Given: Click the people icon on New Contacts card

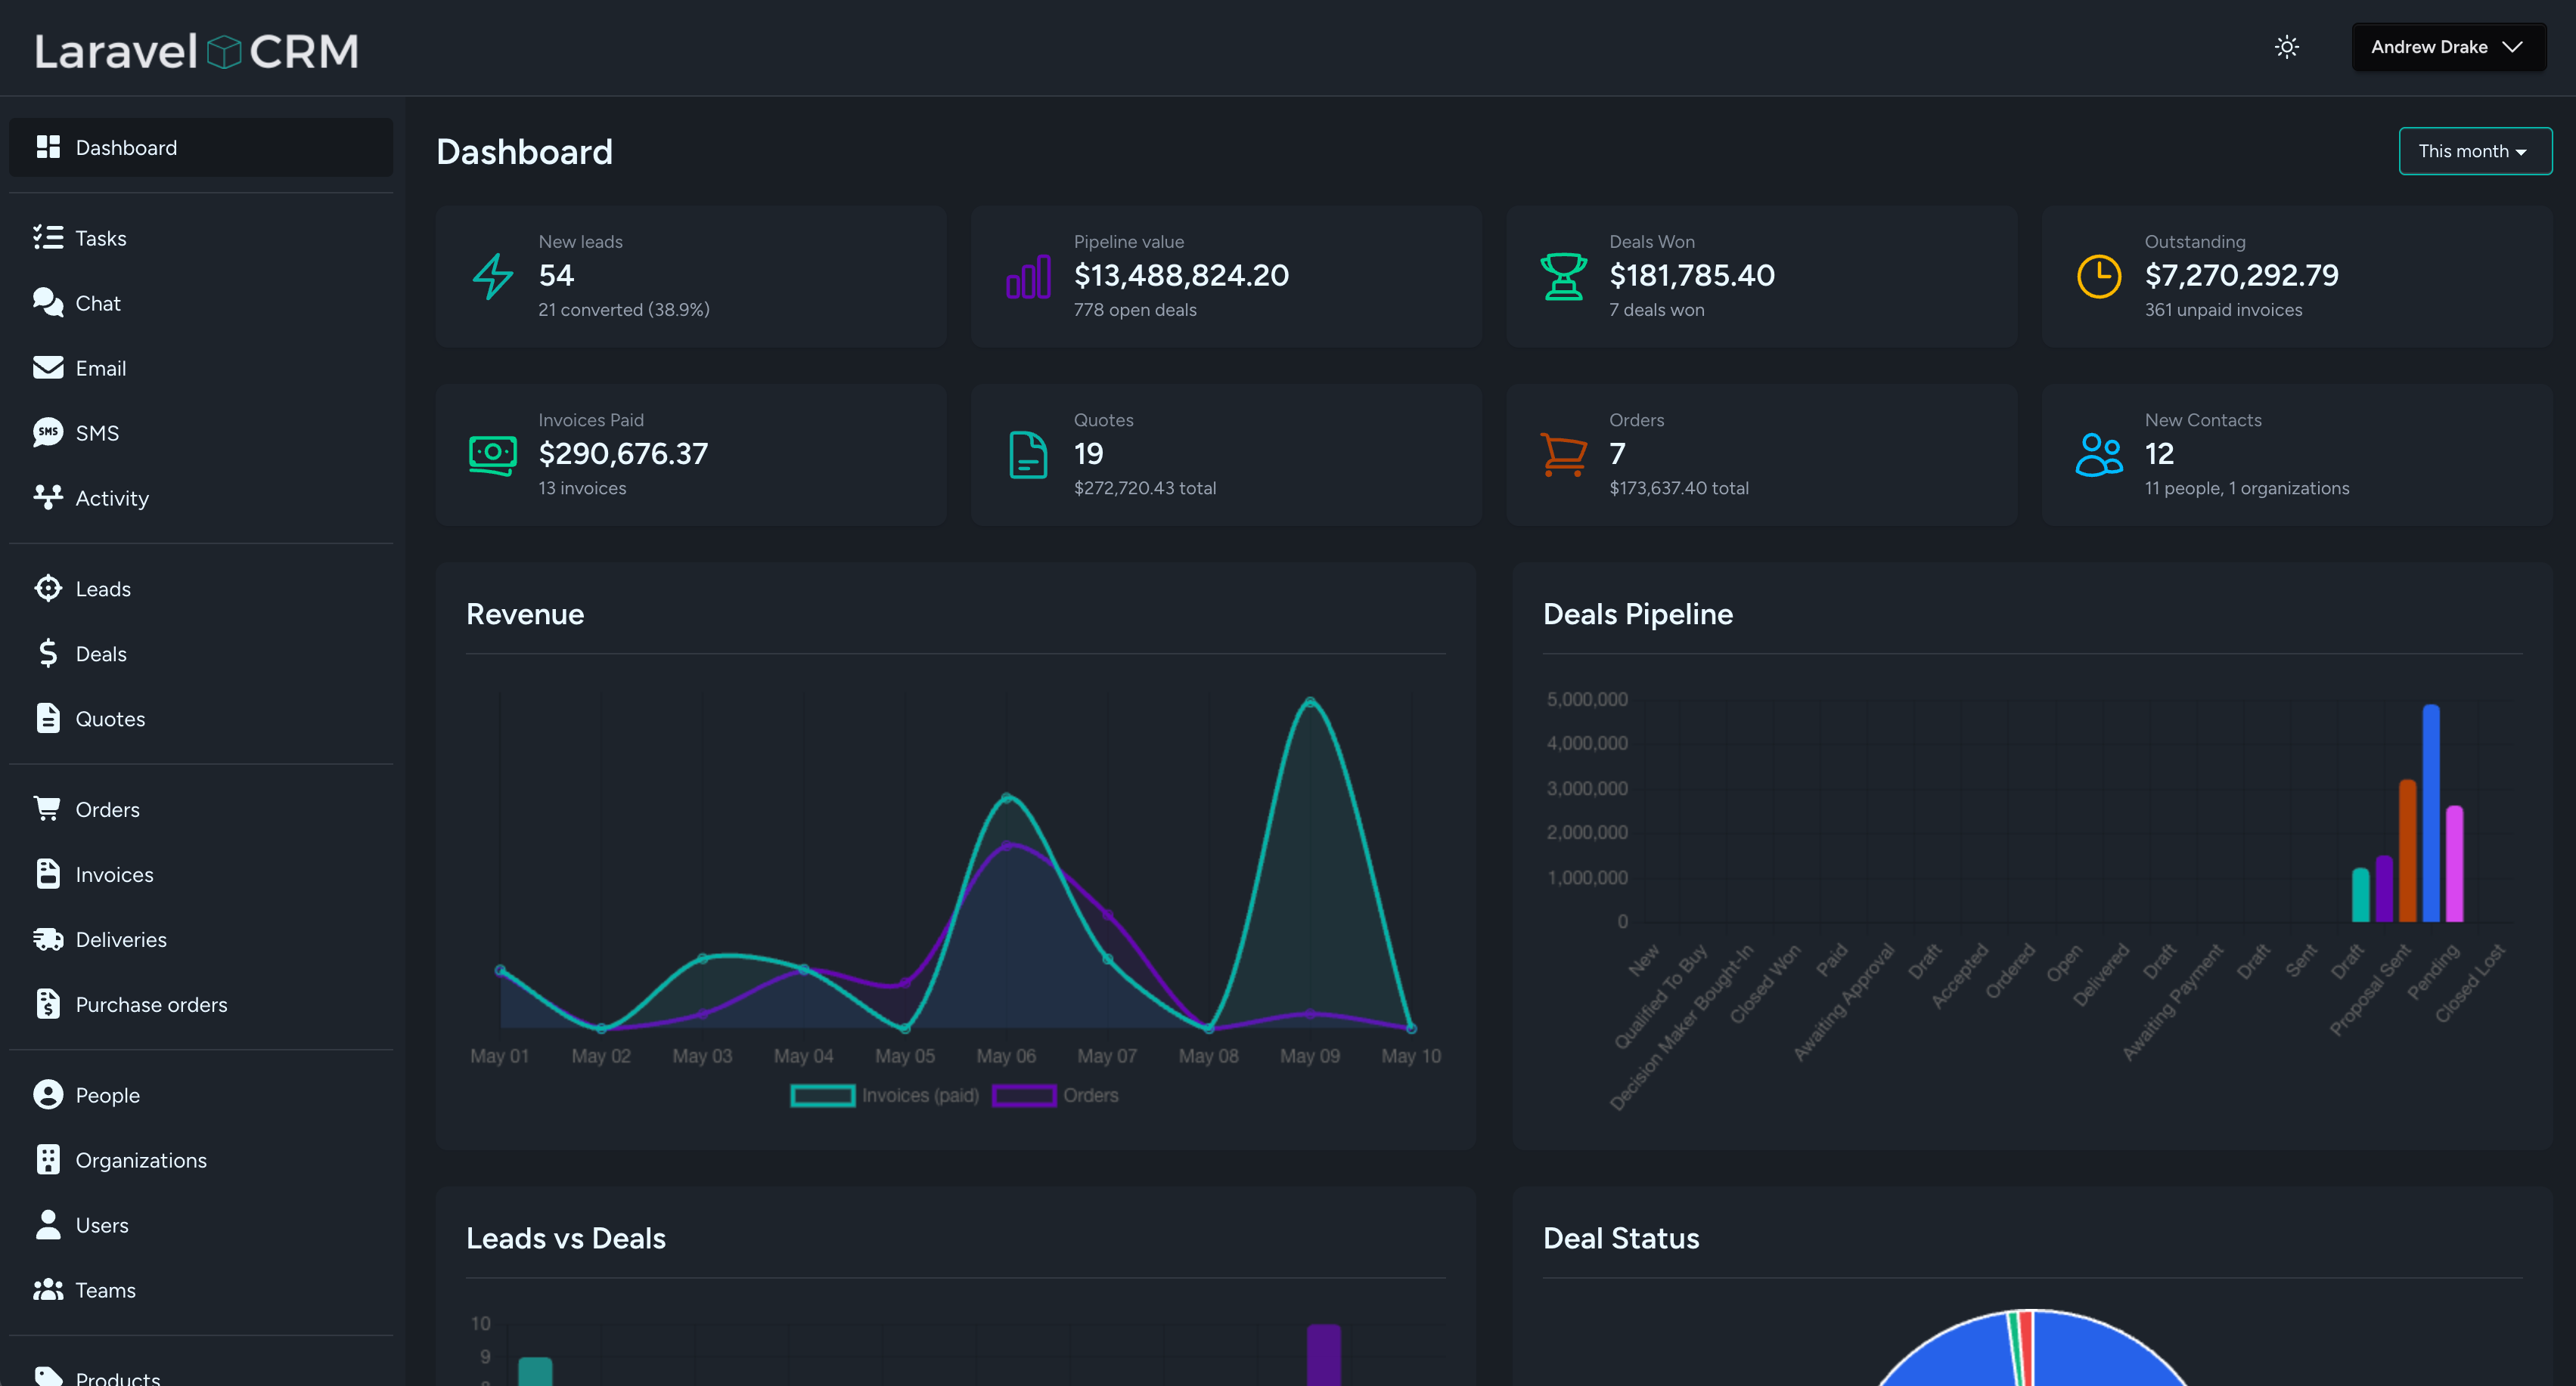Looking at the screenshot, I should 2099,455.
